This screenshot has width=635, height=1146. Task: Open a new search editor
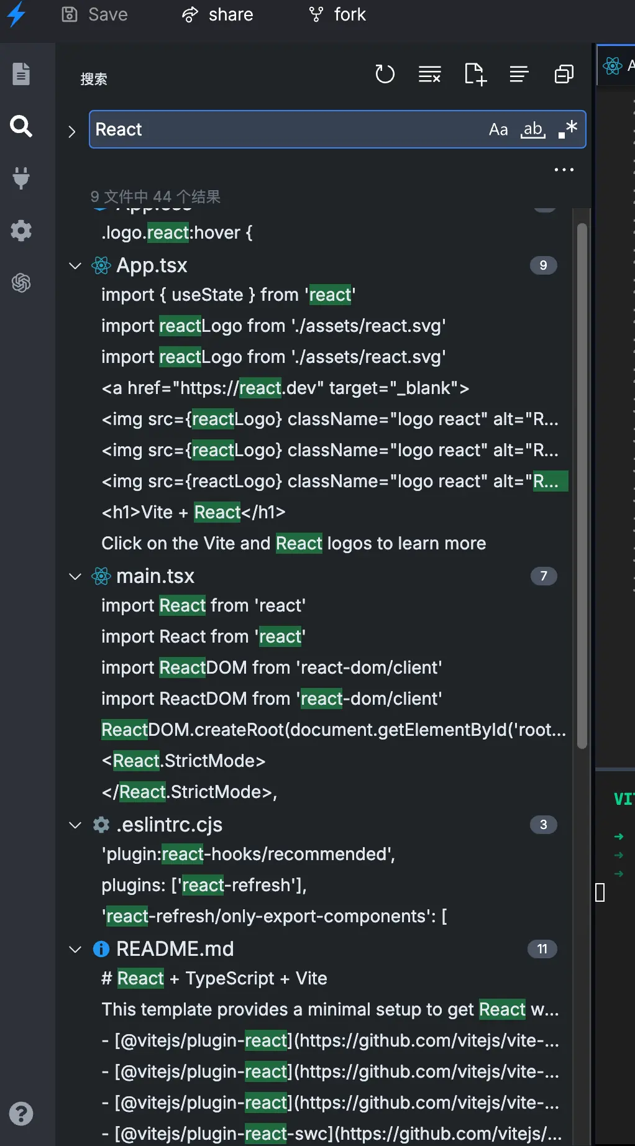click(475, 74)
